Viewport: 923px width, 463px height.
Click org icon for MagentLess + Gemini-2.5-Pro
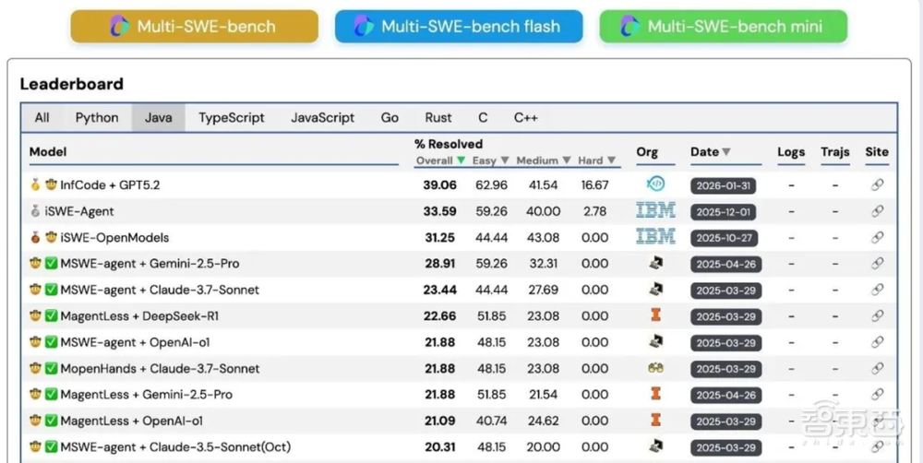655,394
